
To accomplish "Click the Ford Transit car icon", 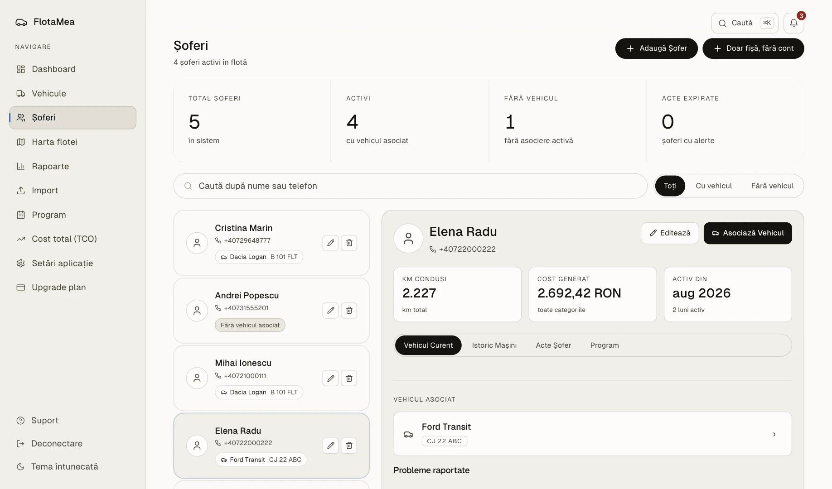I will click(x=408, y=434).
